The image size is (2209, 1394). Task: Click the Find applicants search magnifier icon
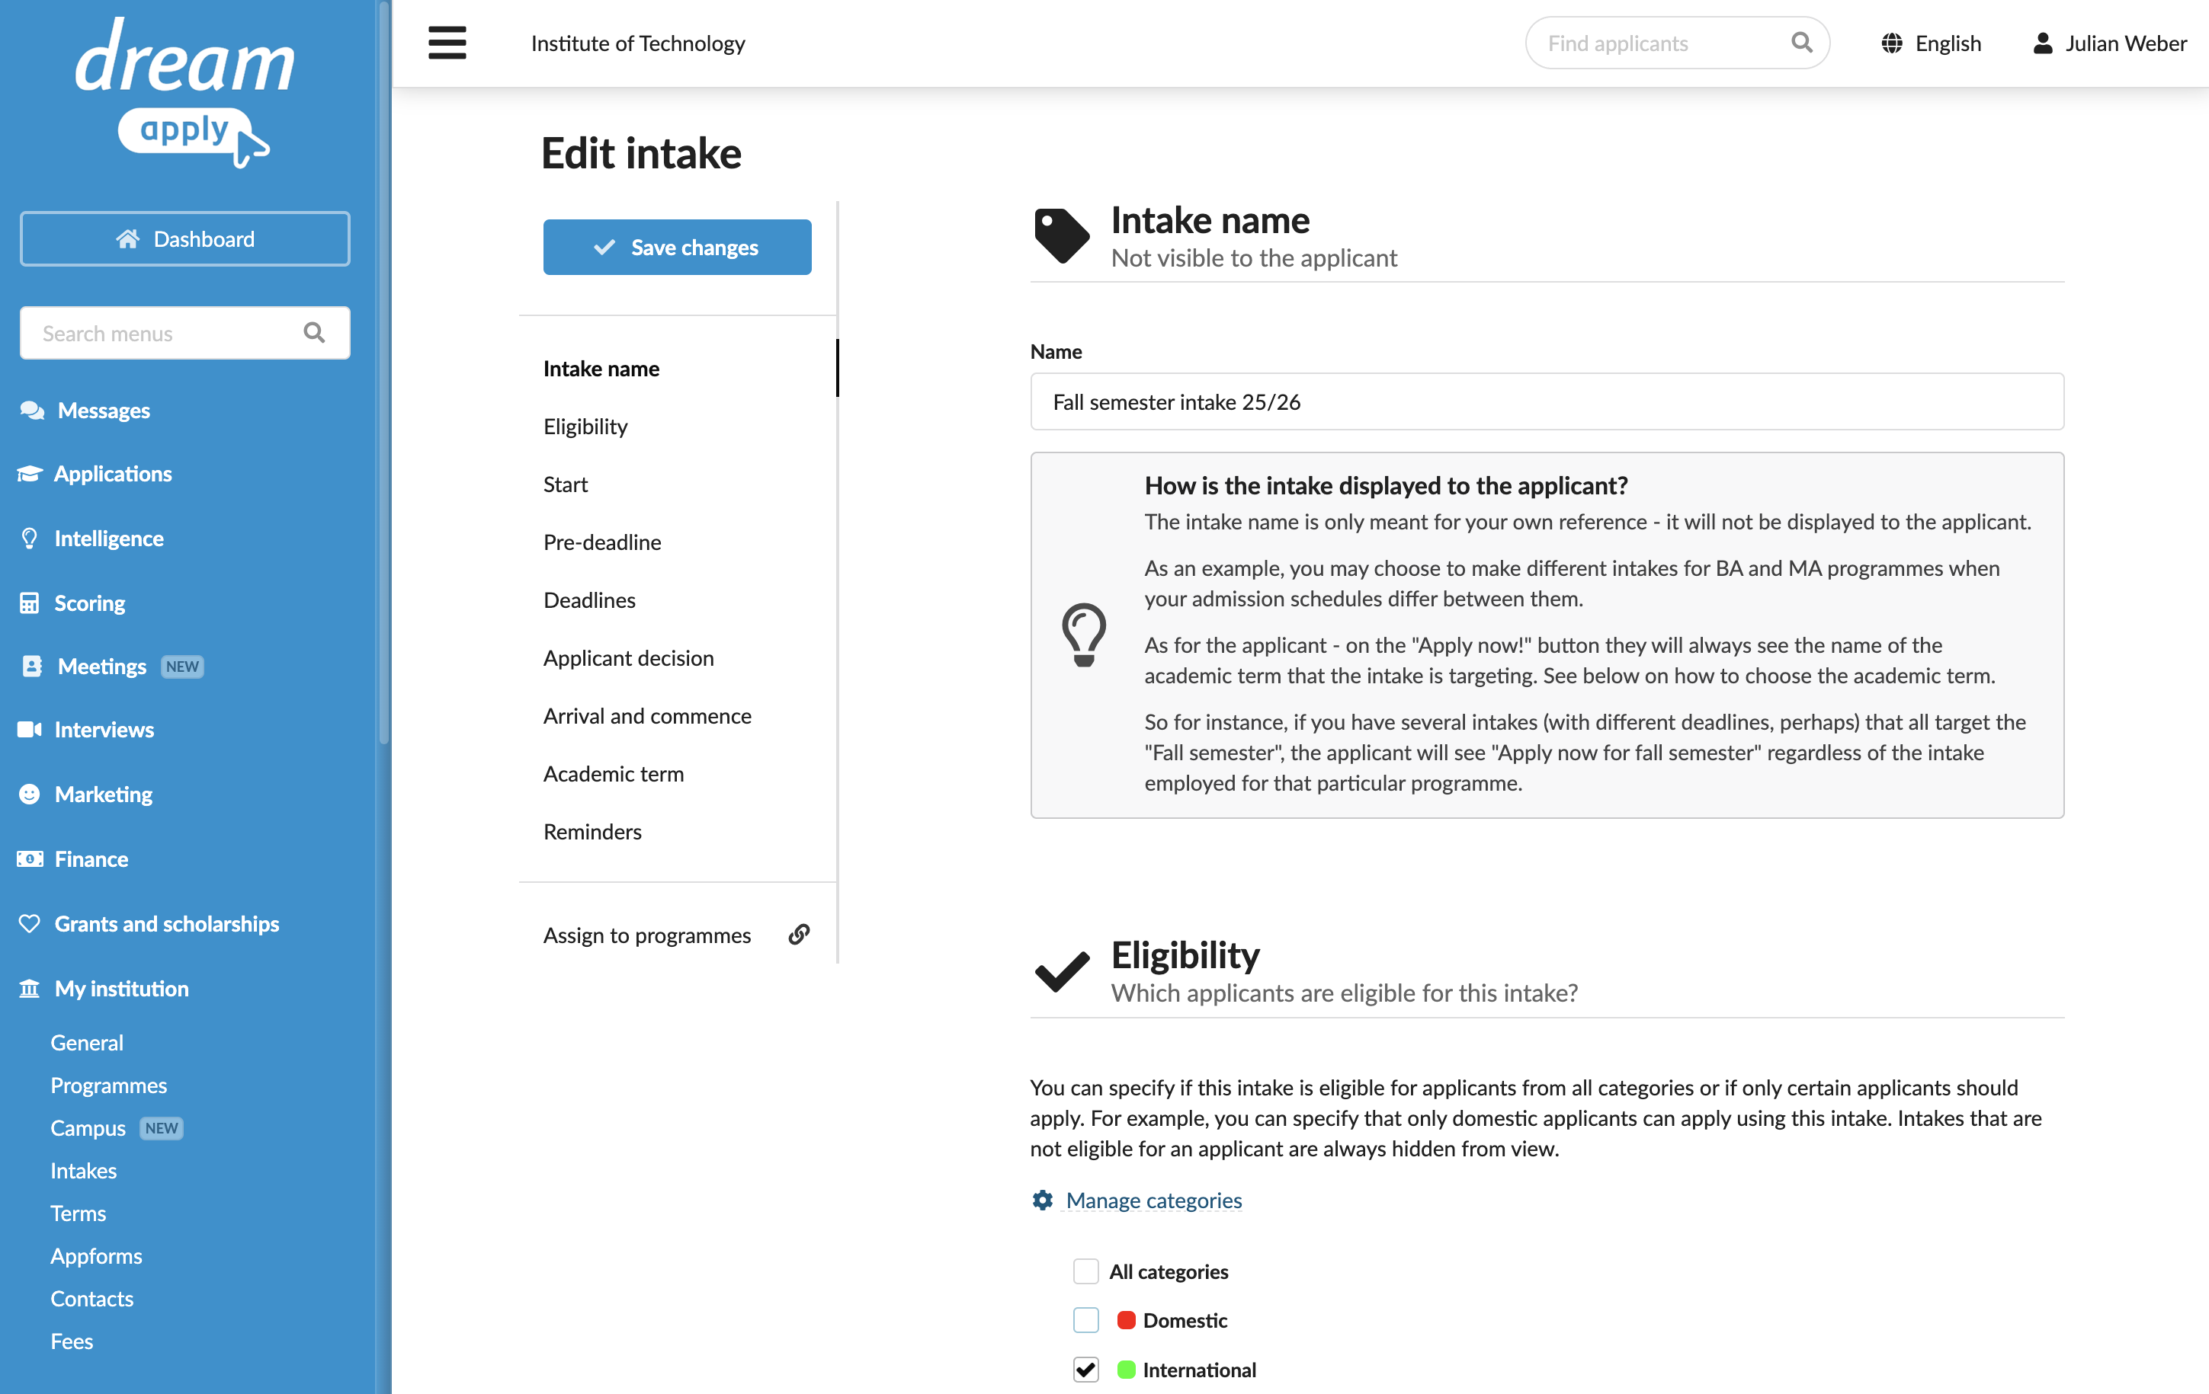1800,43
